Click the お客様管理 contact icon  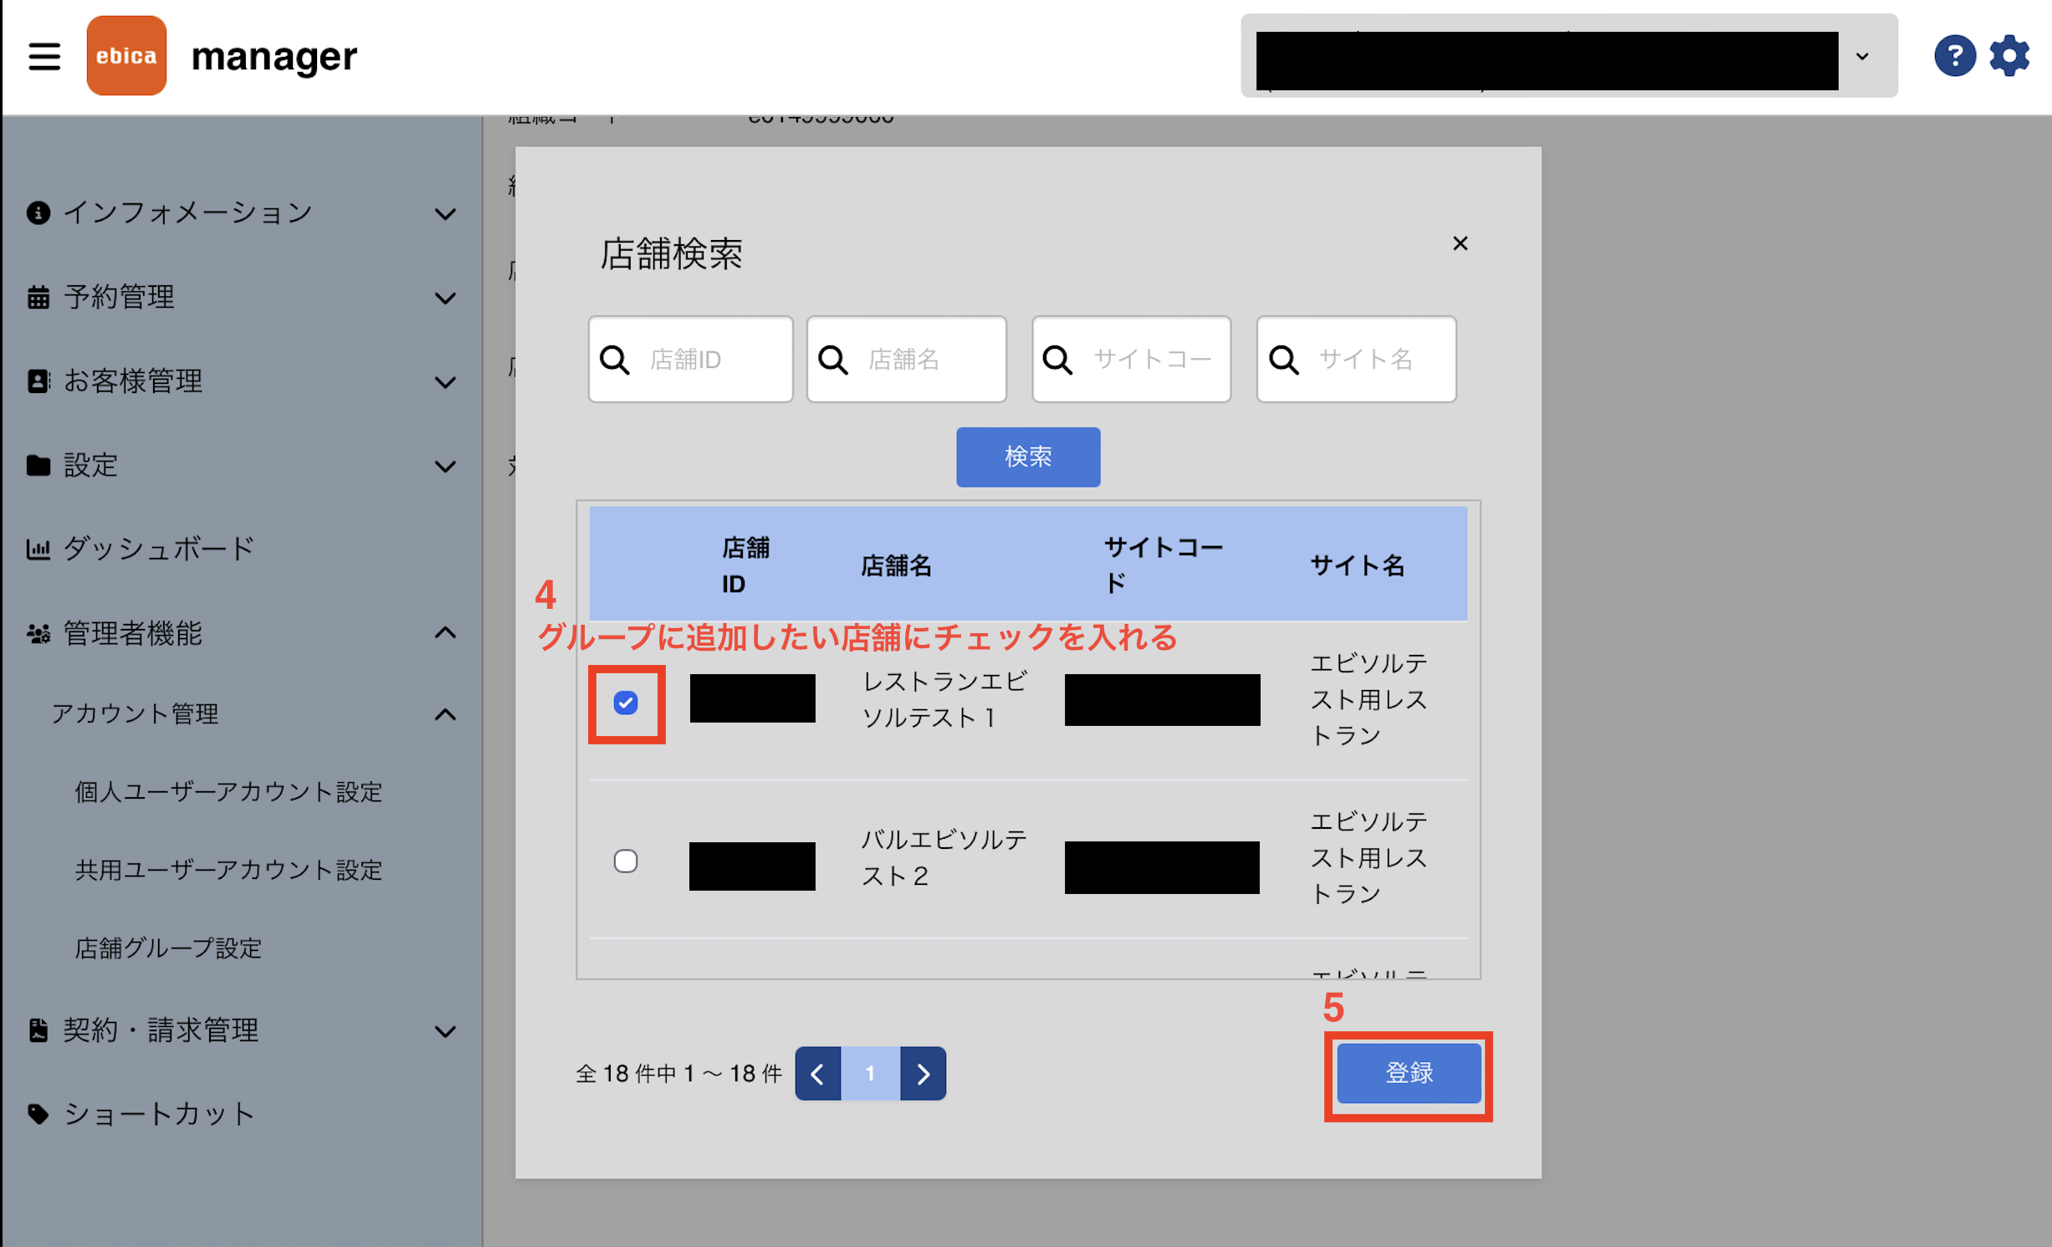tap(38, 381)
